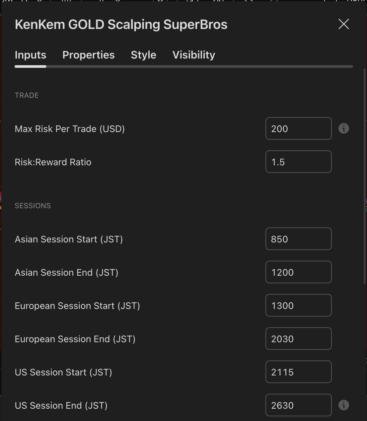367x421 pixels.
Task: Click the info icon beside Max Risk Per Trade
Action: [x=344, y=129]
